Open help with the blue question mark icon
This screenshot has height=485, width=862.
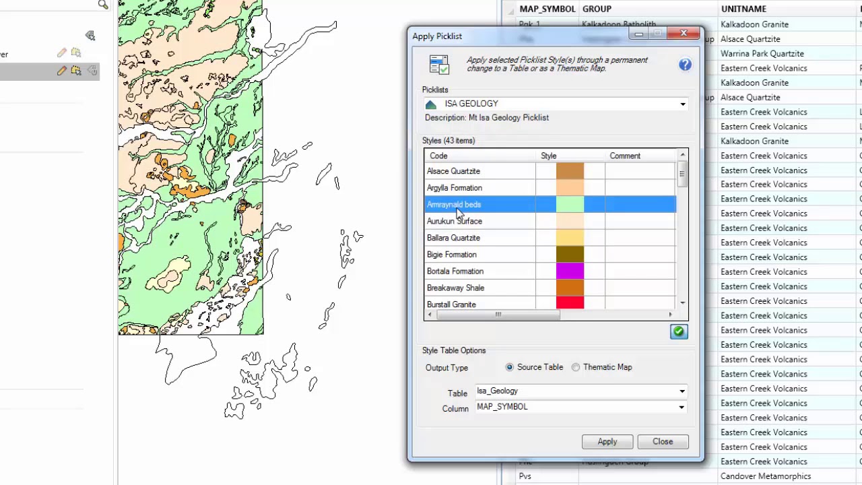pyautogui.click(x=685, y=65)
